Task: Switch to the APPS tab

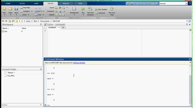Action: point(36,4)
